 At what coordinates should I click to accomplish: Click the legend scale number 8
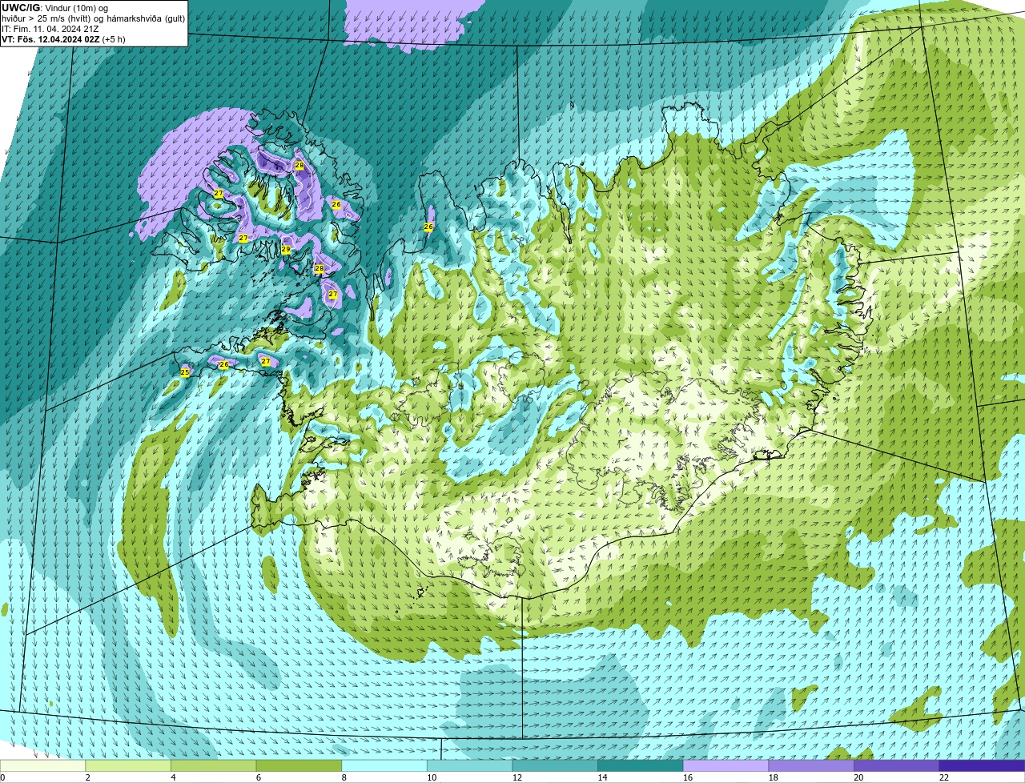click(x=344, y=777)
